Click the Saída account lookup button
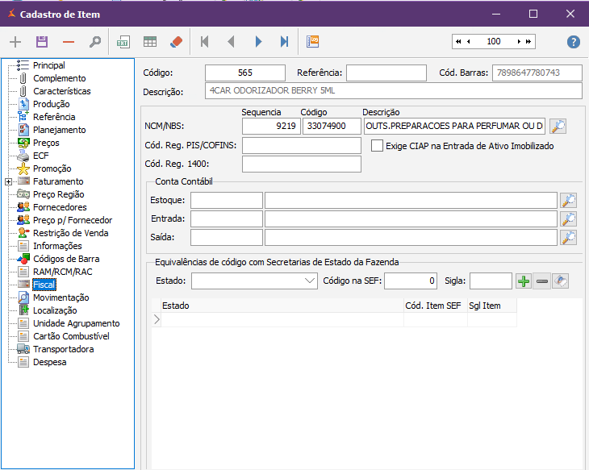 pyautogui.click(x=569, y=237)
